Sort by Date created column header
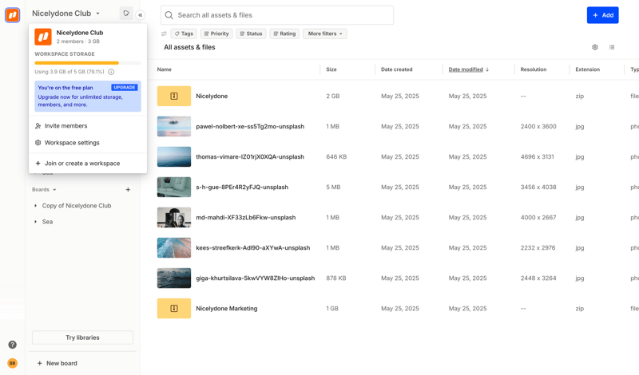Viewport: 639px width, 375px height. point(396,69)
